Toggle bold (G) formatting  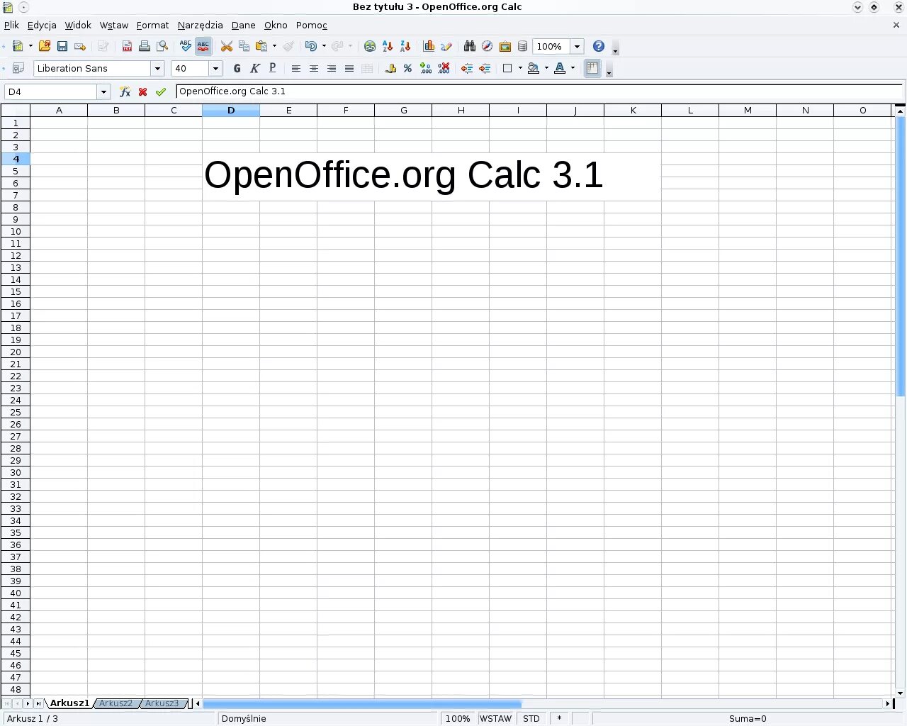pyautogui.click(x=237, y=68)
